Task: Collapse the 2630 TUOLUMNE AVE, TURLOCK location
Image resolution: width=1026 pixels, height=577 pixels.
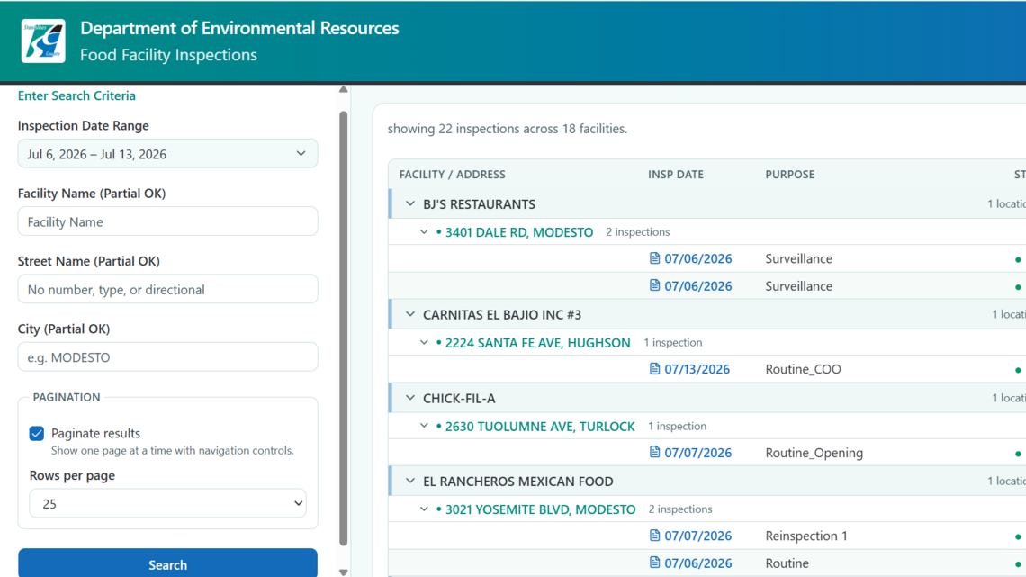Action: tap(424, 426)
